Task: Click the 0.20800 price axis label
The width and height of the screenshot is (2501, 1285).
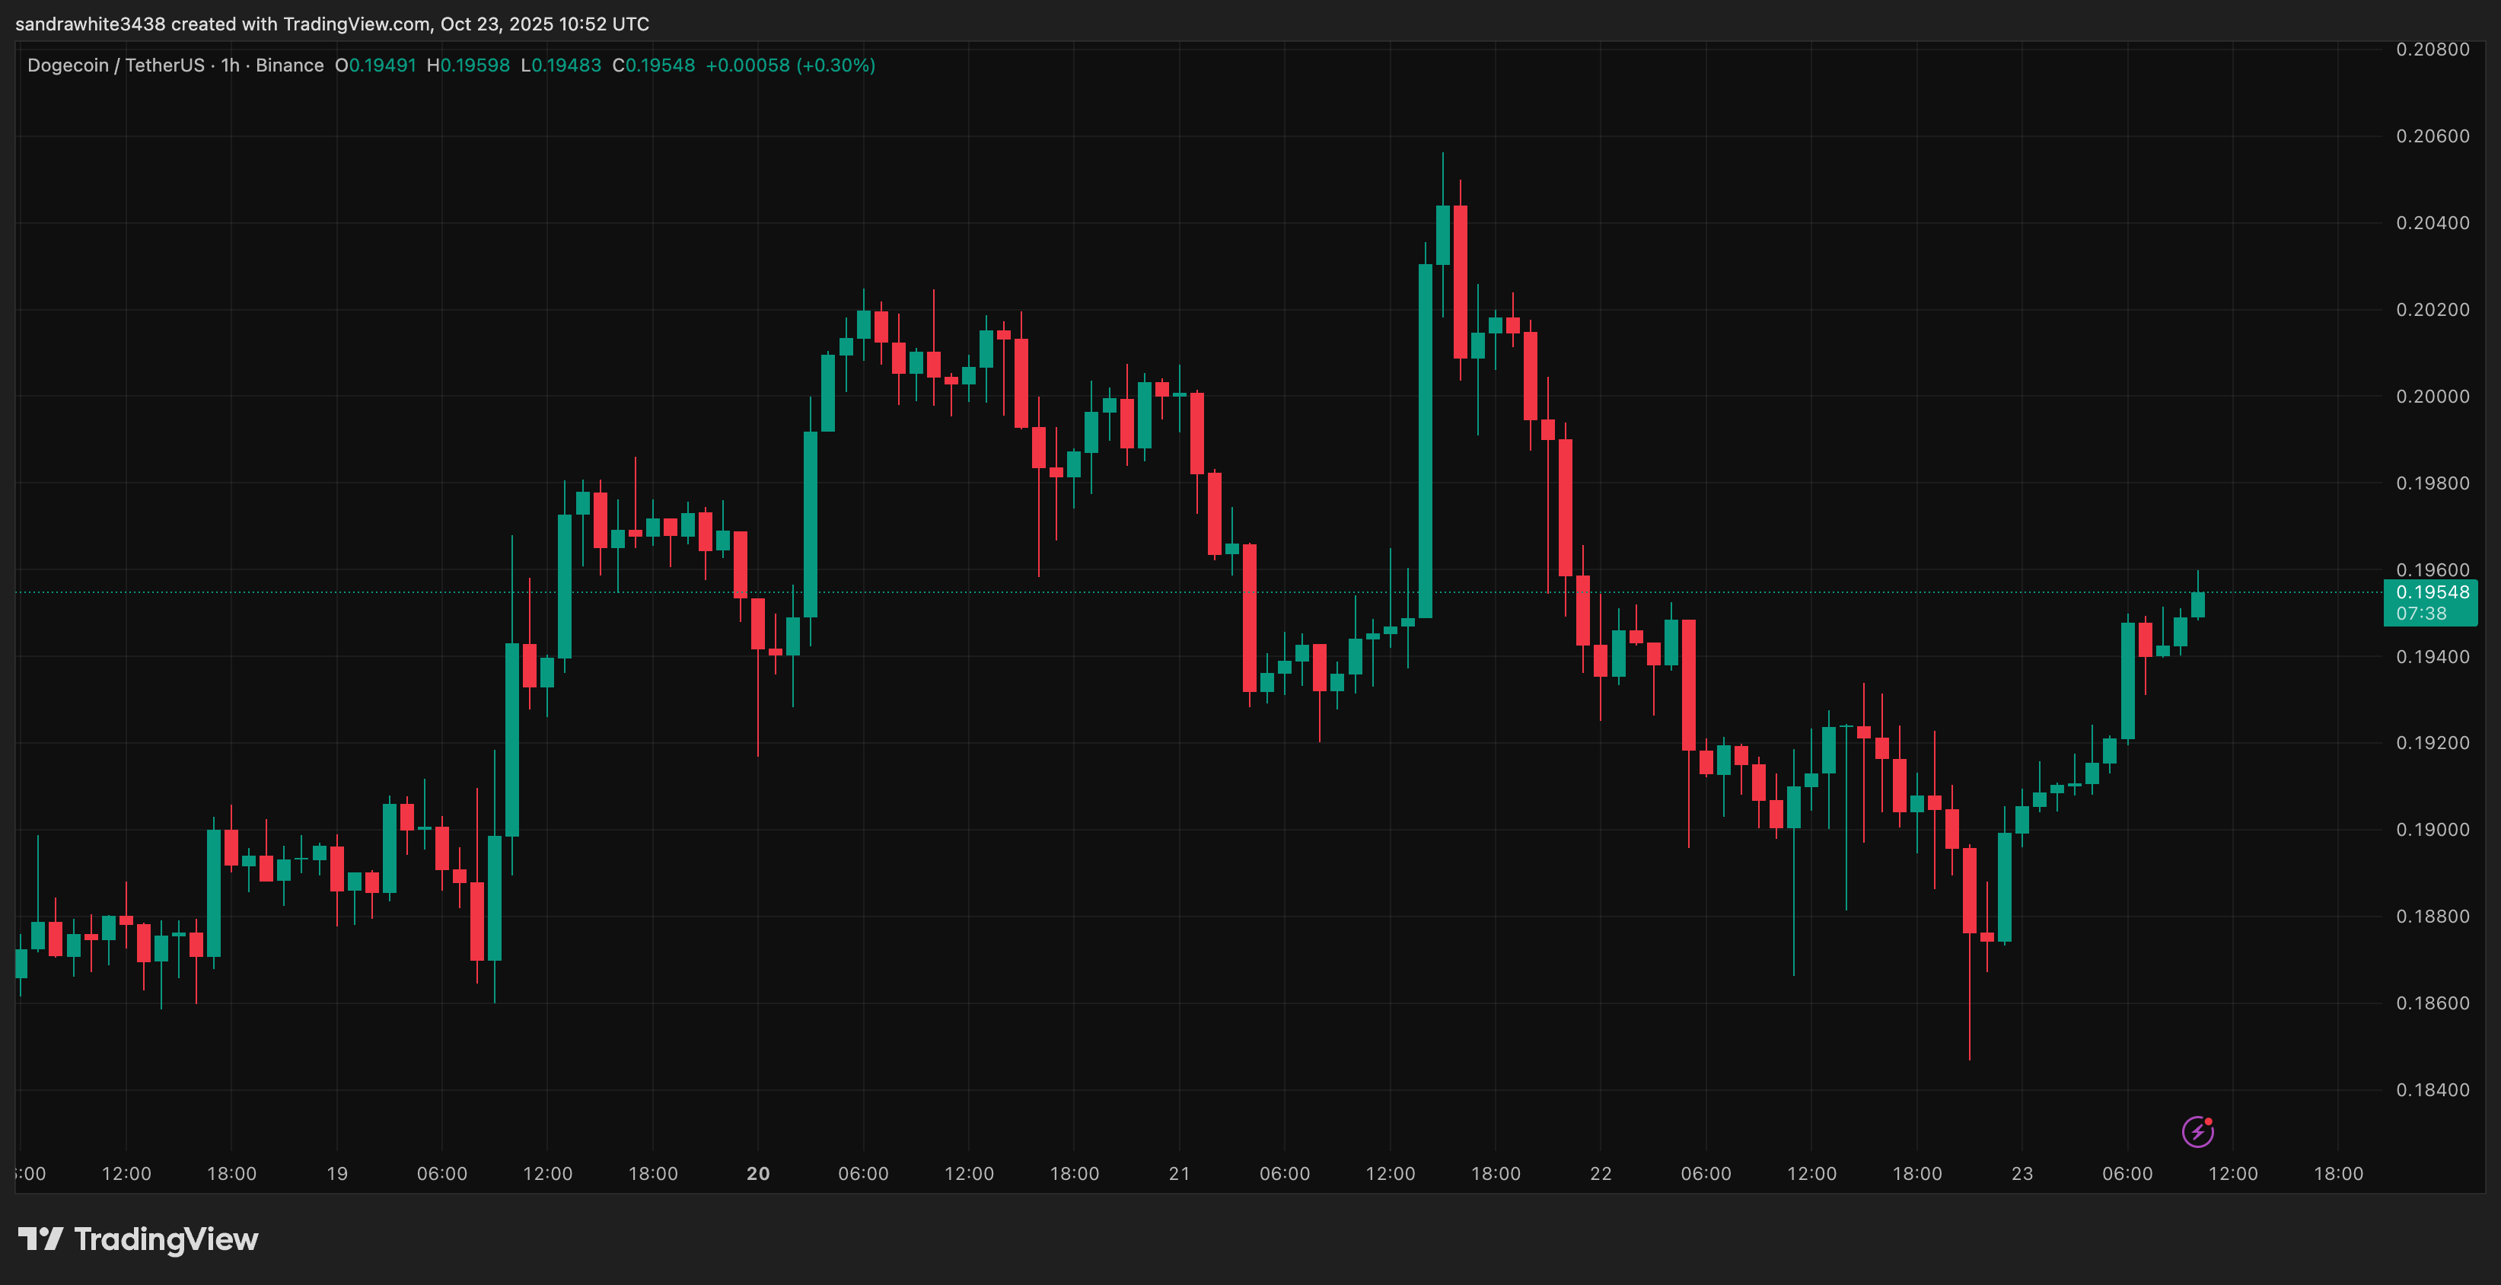Action: click(2432, 49)
